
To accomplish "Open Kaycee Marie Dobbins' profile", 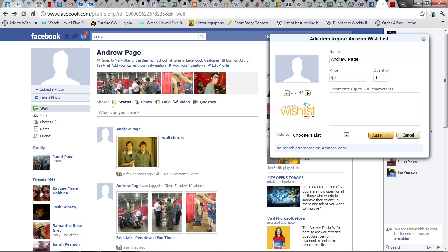I will pos(65,191).
